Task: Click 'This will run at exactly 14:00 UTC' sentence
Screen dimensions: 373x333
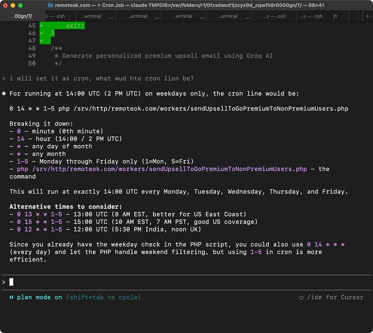Action: [x=179, y=192]
